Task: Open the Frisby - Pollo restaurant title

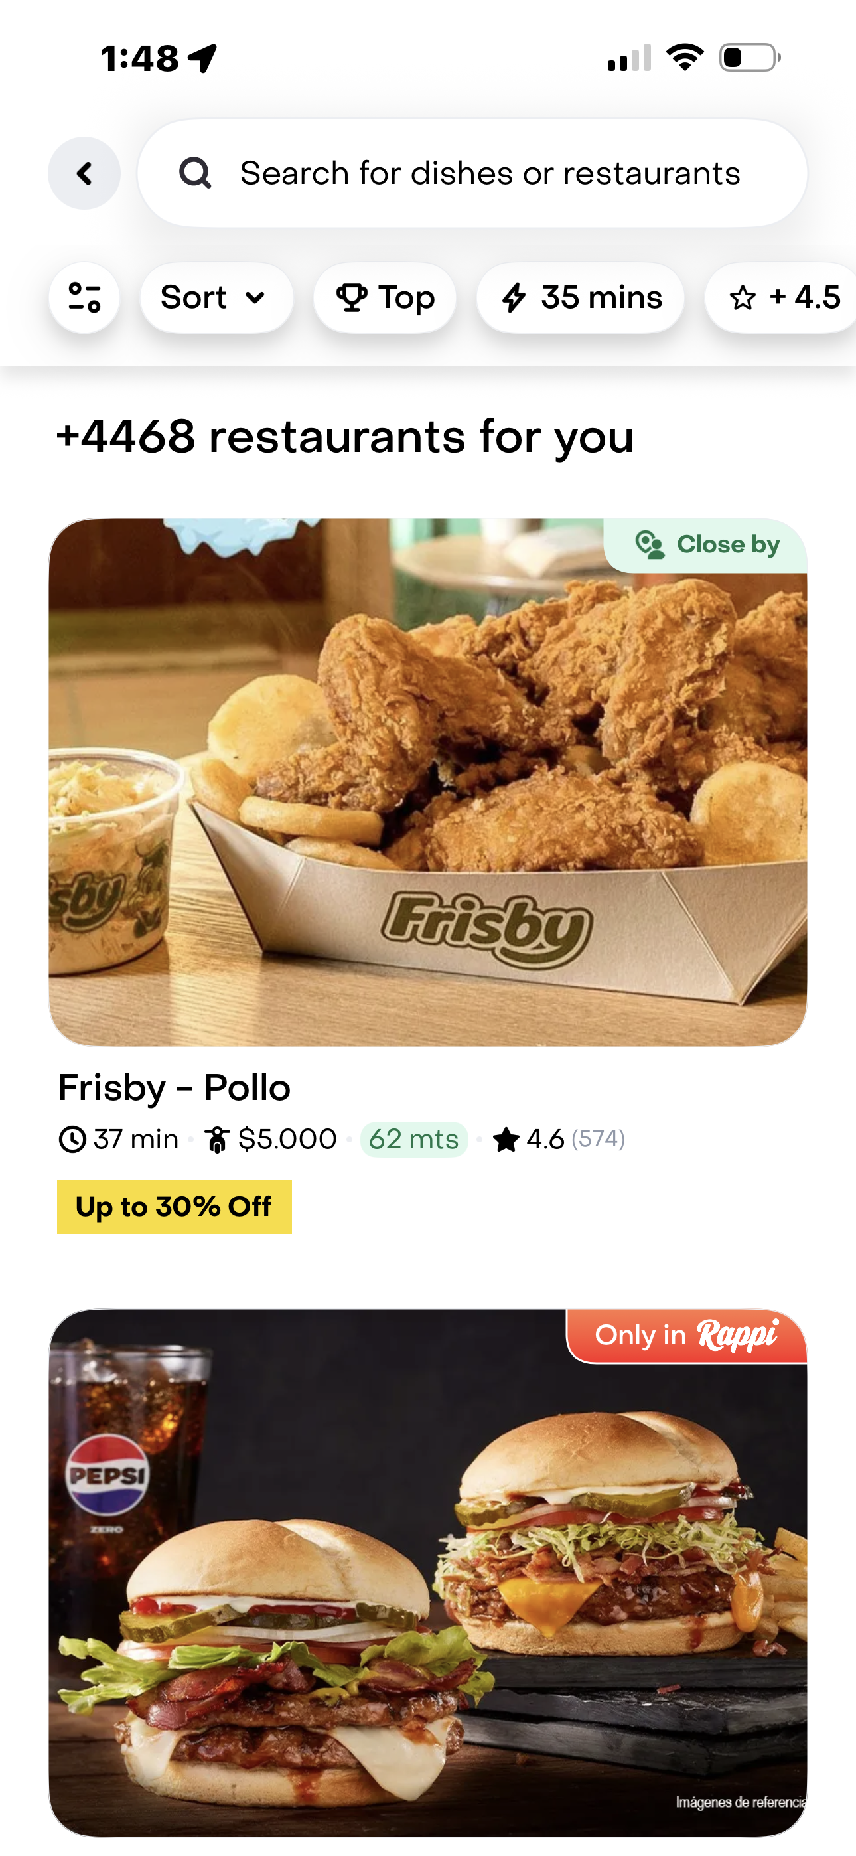Action: coord(175,1087)
